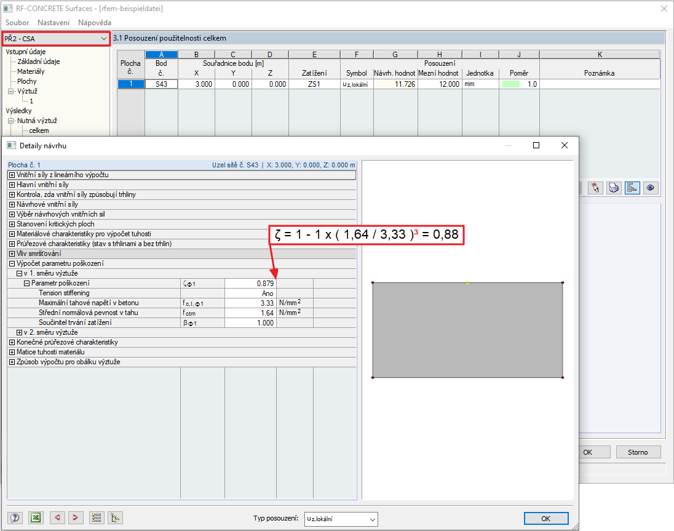This screenshot has width=674, height=531.
Task: Open the PŘ2 - CSA case dropdown
Action: coord(56,39)
